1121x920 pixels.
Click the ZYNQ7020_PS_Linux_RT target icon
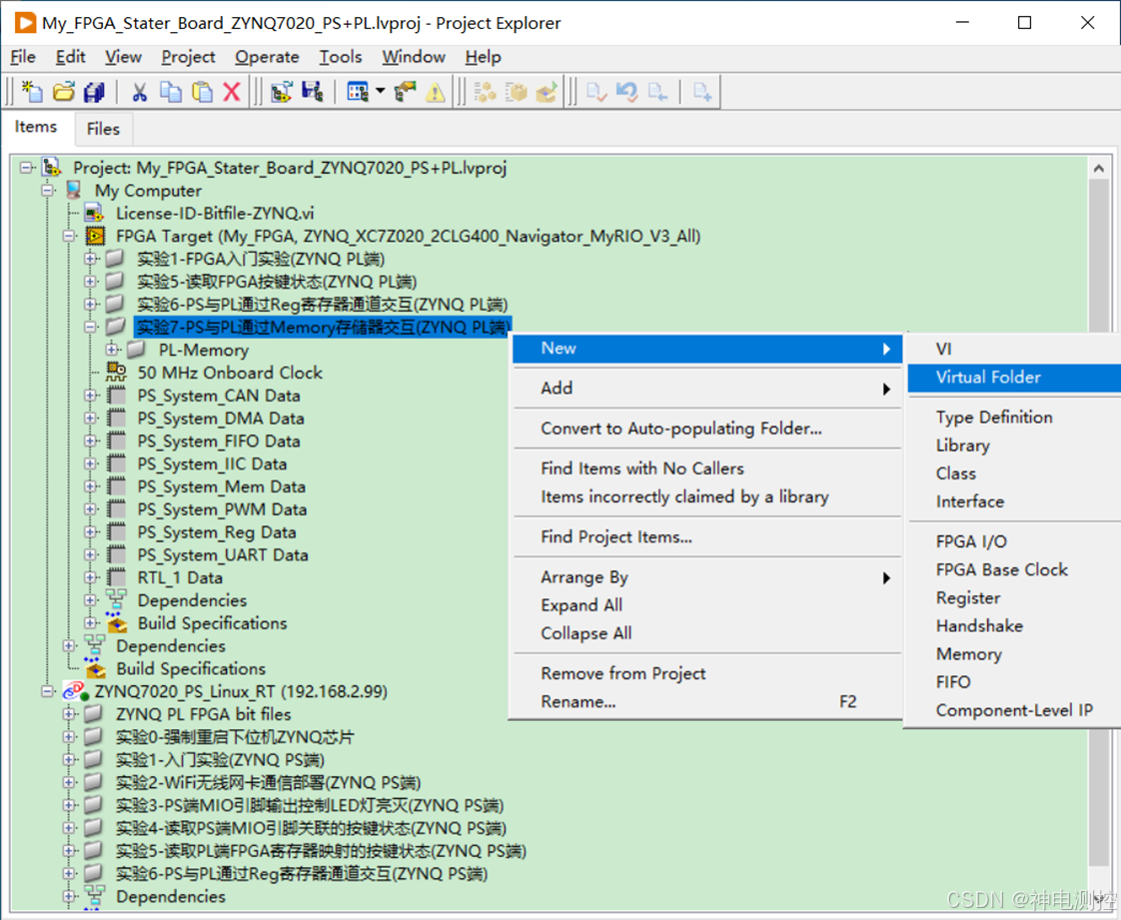75,691
